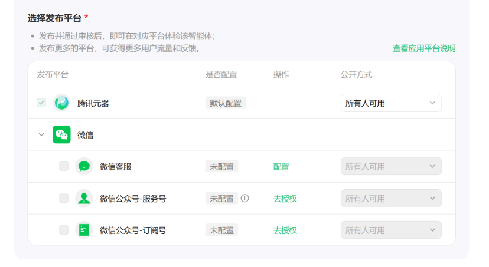Enable the 微信客服 checkbox
Viewport: 489px width, 267px height.
click(x=64, y=167)
